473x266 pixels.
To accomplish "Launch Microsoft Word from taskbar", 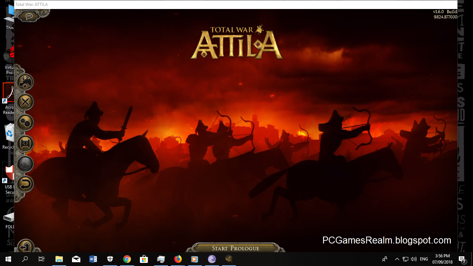I will (x=93, y=259).
